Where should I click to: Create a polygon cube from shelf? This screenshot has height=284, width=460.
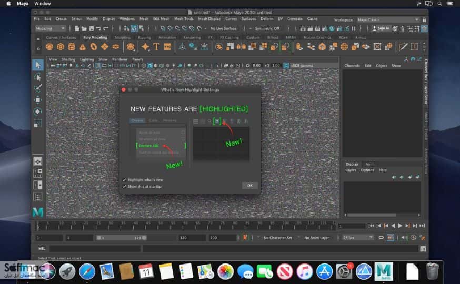(x=61, y=47)
